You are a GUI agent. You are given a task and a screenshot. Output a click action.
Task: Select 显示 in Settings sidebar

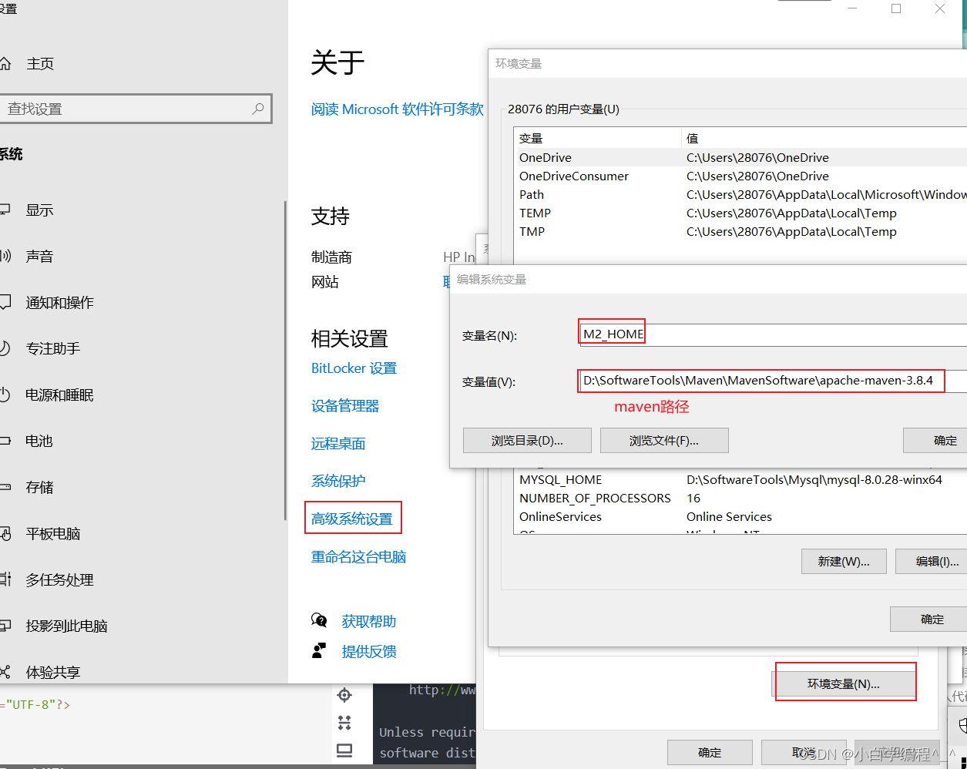pyautogui.click(x=39, y=210)
